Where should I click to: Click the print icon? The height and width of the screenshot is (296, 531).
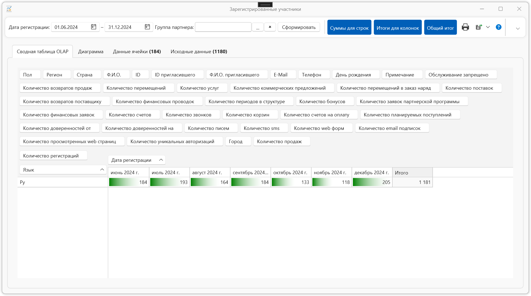pyautogui.click(x=465, y=27)
